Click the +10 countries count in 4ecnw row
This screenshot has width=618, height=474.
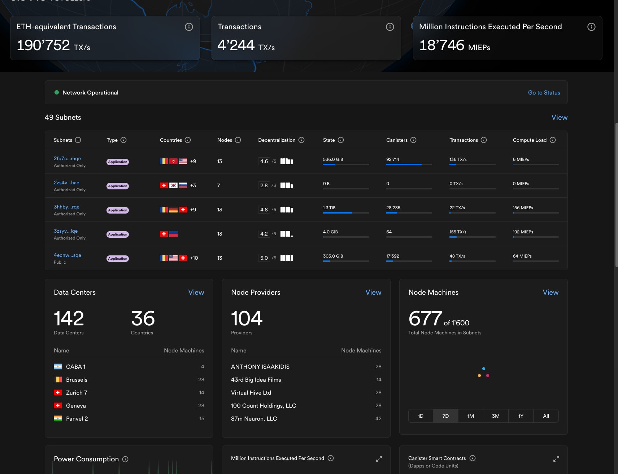[x=194, y=258]
